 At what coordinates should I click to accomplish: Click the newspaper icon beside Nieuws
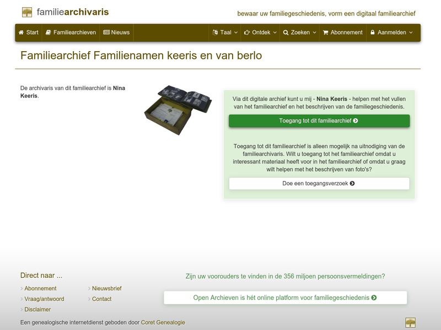pos(106,32)
